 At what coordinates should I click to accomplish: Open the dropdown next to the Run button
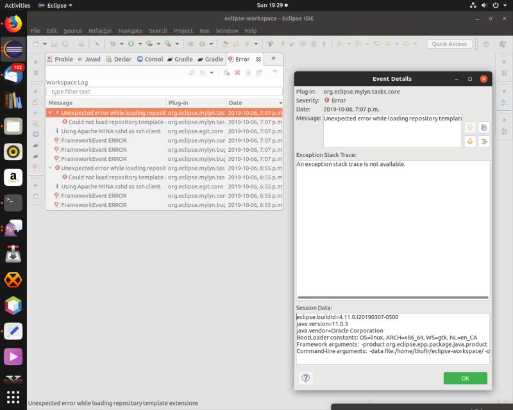(x=140, y=44)
